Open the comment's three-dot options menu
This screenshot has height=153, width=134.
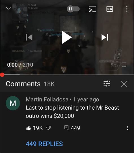click(x=127, y=128)
